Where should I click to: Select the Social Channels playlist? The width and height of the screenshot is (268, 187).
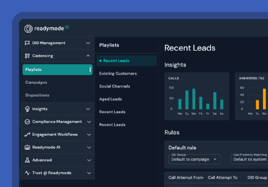[114, 87]
